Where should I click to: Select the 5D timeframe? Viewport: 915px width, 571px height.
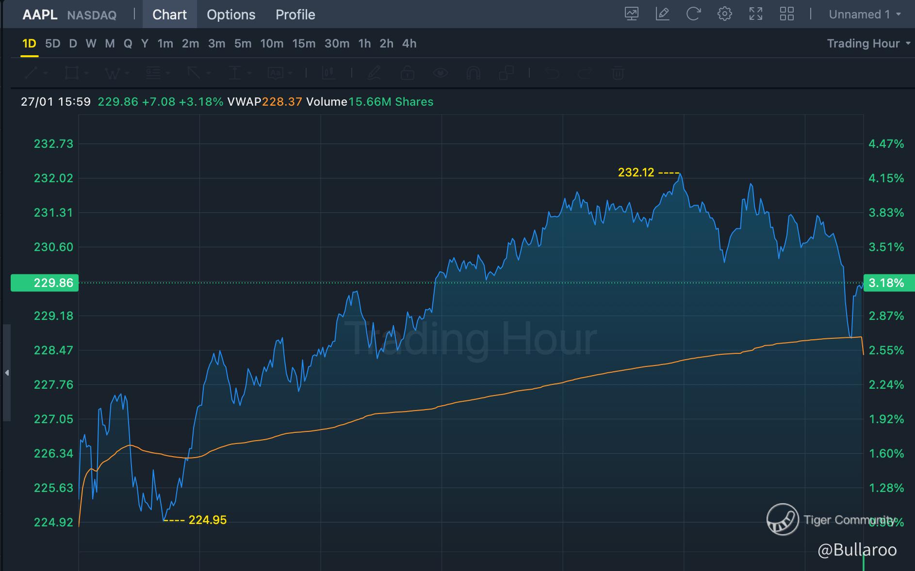52,44
